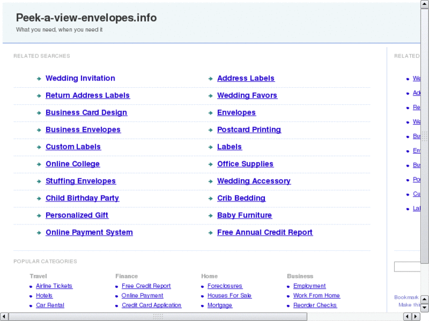Image resolution: width=429 pixels, height=321 pixels.
Task: Open Reorder Checks link
Action: point(315,305)
